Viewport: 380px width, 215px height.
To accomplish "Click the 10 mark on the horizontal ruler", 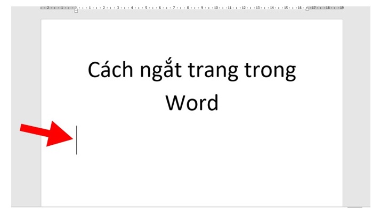I will (x=216, y=8).
